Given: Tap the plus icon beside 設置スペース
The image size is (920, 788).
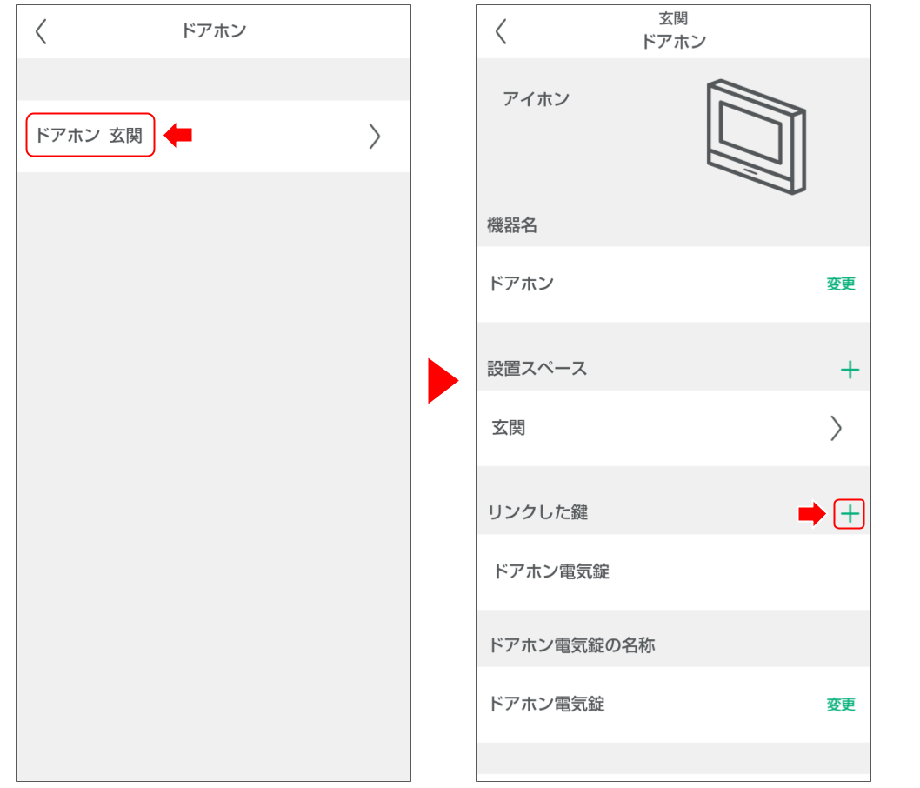Looking at the screenshot, I should (849, 369).
